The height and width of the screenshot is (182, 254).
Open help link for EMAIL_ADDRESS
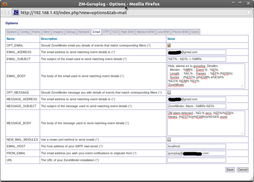(113, 52)
